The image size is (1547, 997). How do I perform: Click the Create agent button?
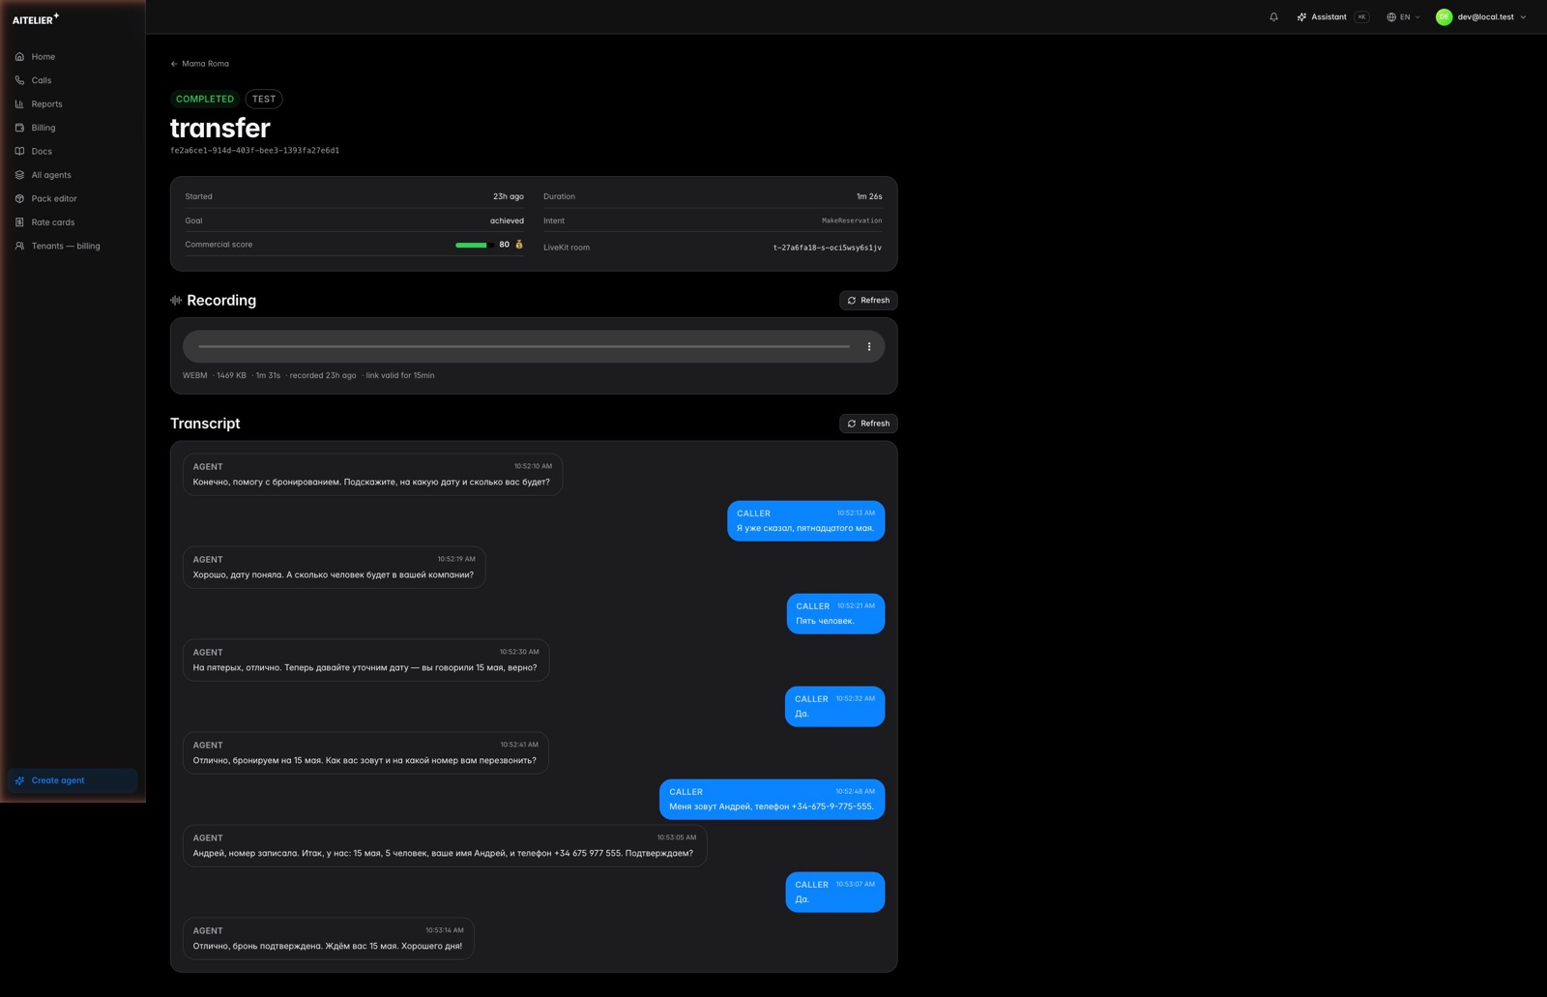click(x=73, y=780)
